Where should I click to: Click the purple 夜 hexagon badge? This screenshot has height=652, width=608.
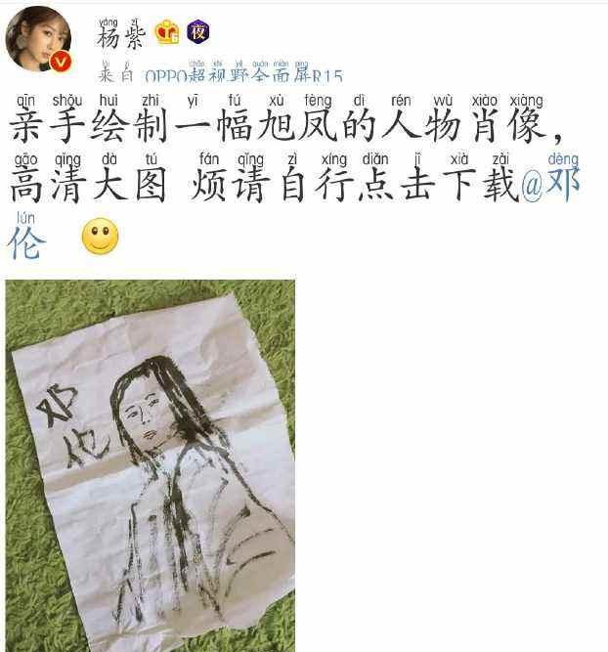pyautogui.click(x=198, y=31)
